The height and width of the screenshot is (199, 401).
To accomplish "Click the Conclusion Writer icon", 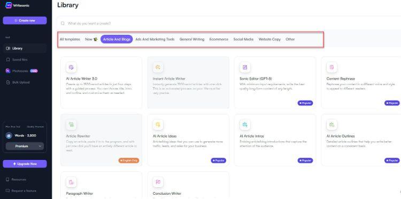I will 158,182.
